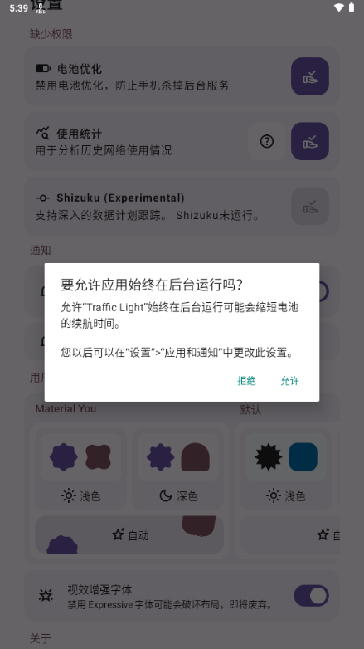Select the 默认 浅色 theme card
364x649 pixels.
tap(286, 469)
